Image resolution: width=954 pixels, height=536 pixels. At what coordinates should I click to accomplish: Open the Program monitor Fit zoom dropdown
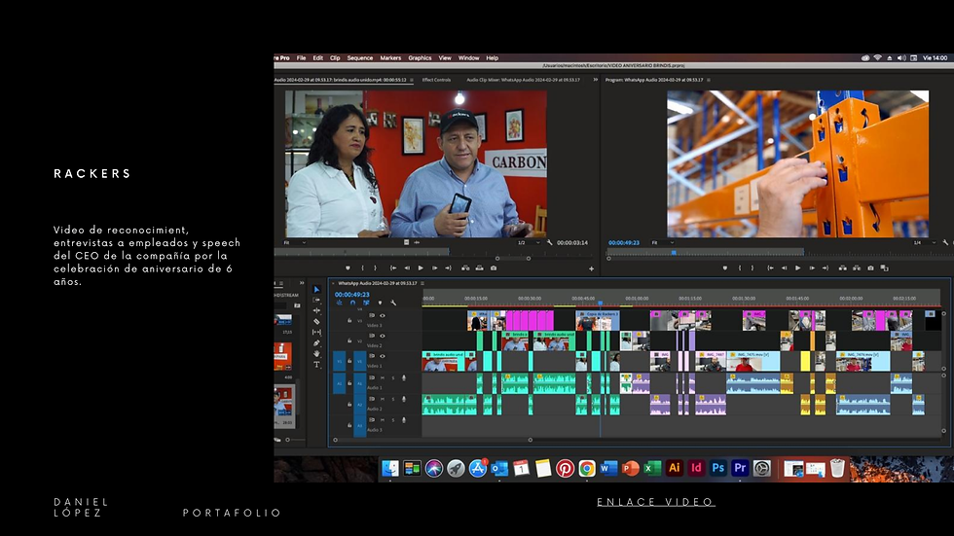[x=663, y=242]
